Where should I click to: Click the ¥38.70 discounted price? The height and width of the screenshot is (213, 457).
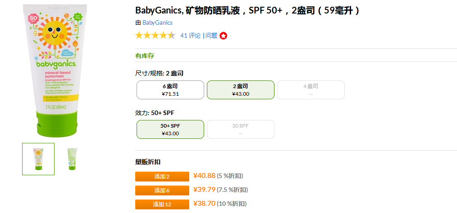(204, 204)
